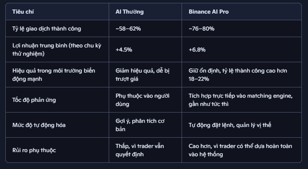
Task: Select the "Rủi ro phụ thuộc" row label
Action: click(x=34, y=150)
